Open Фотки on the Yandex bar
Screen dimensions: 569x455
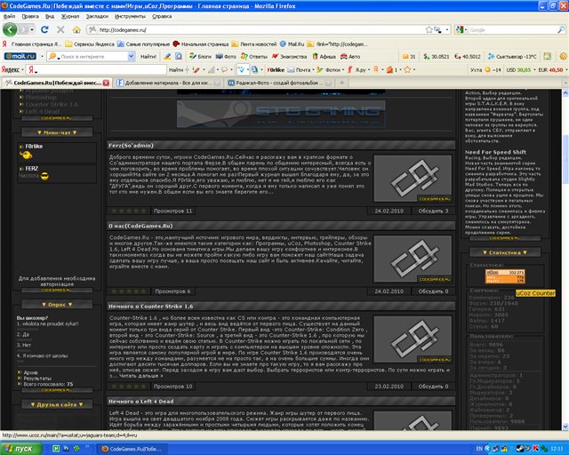pos(329,69)
